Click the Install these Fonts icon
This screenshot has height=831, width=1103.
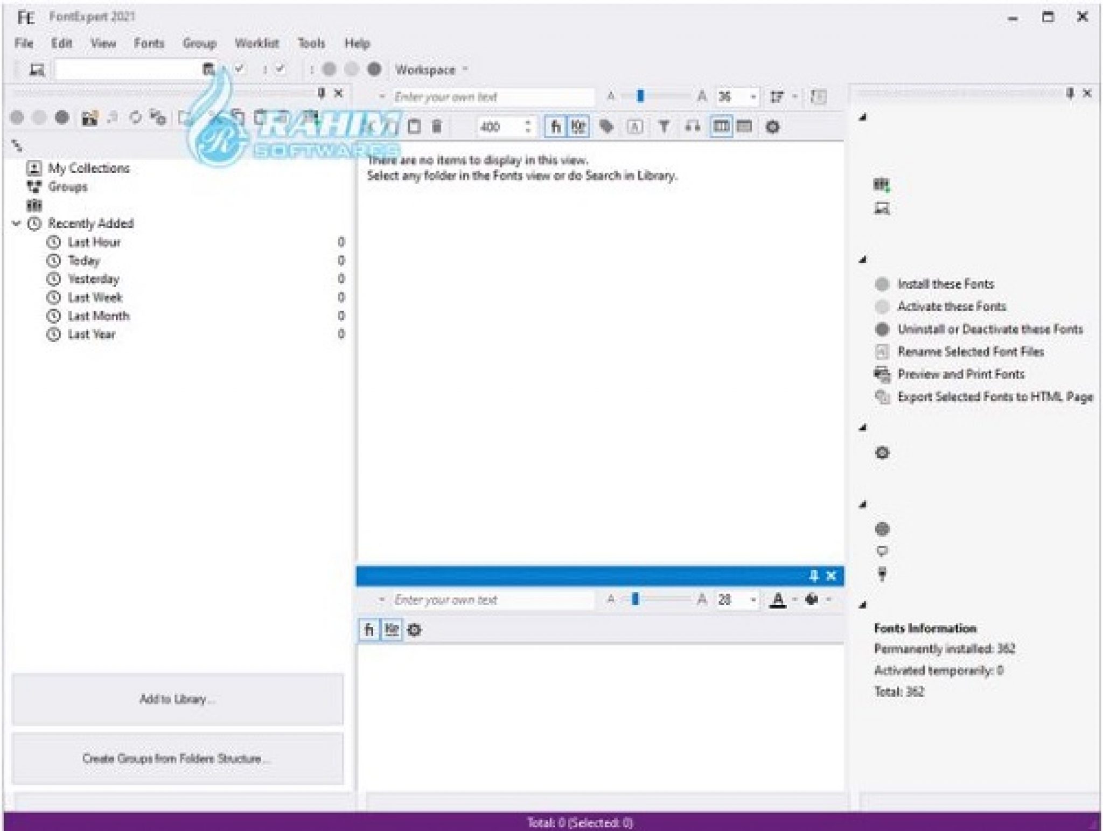coord(882,284)
